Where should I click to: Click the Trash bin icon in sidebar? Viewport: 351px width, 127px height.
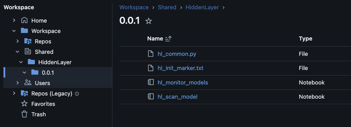point(24,114)
